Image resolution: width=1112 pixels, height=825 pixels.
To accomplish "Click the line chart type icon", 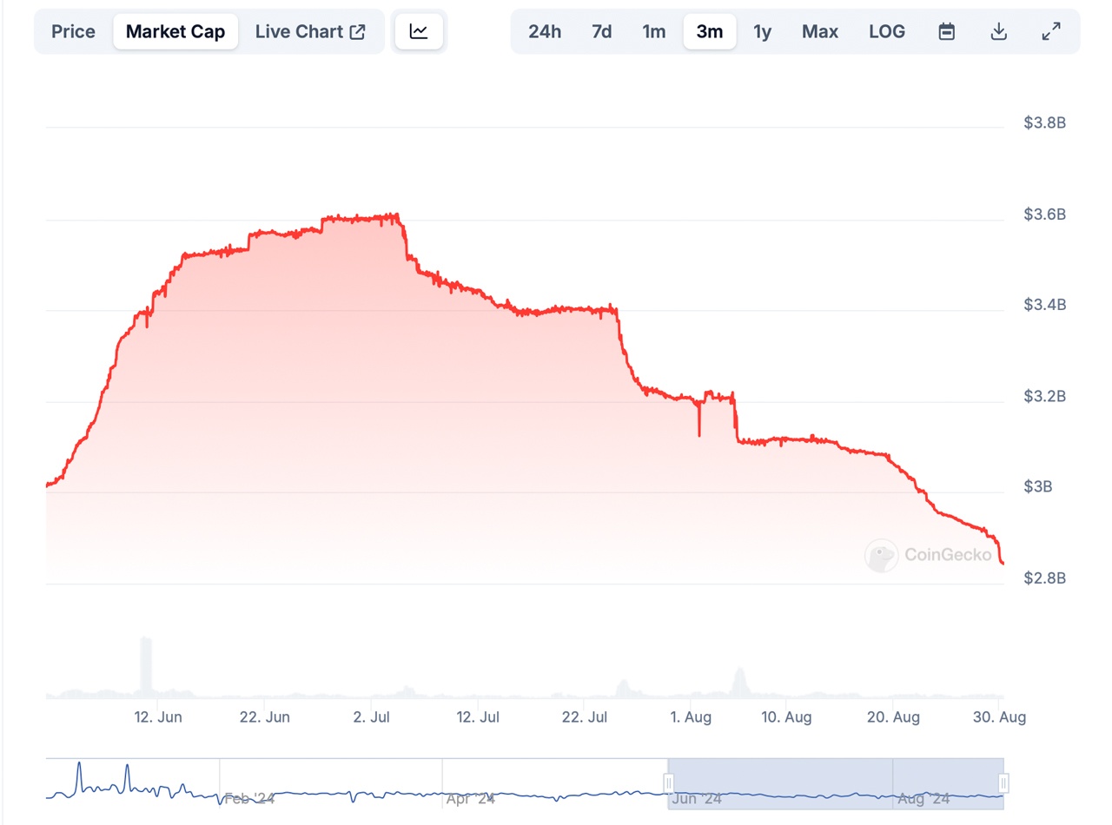I will [x=419, y=31].
